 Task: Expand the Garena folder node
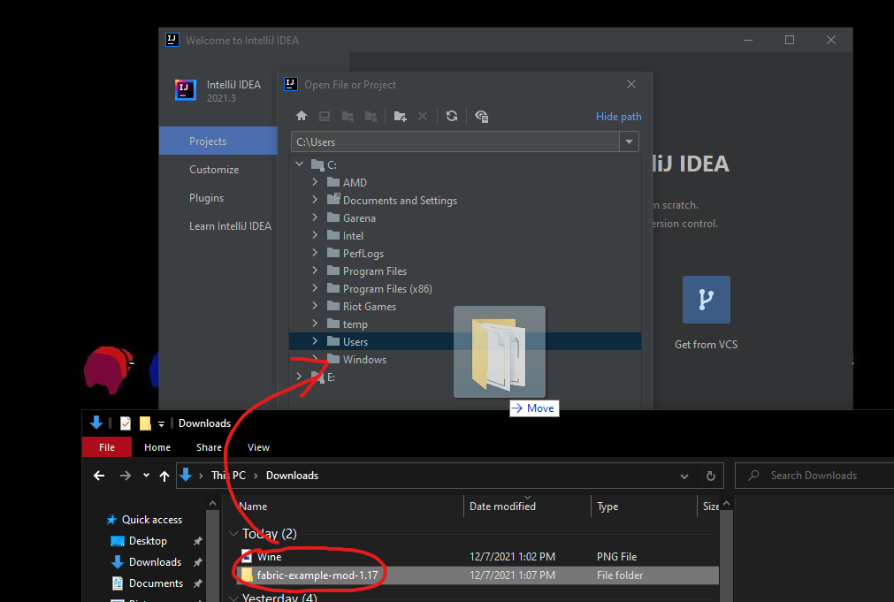315,217
